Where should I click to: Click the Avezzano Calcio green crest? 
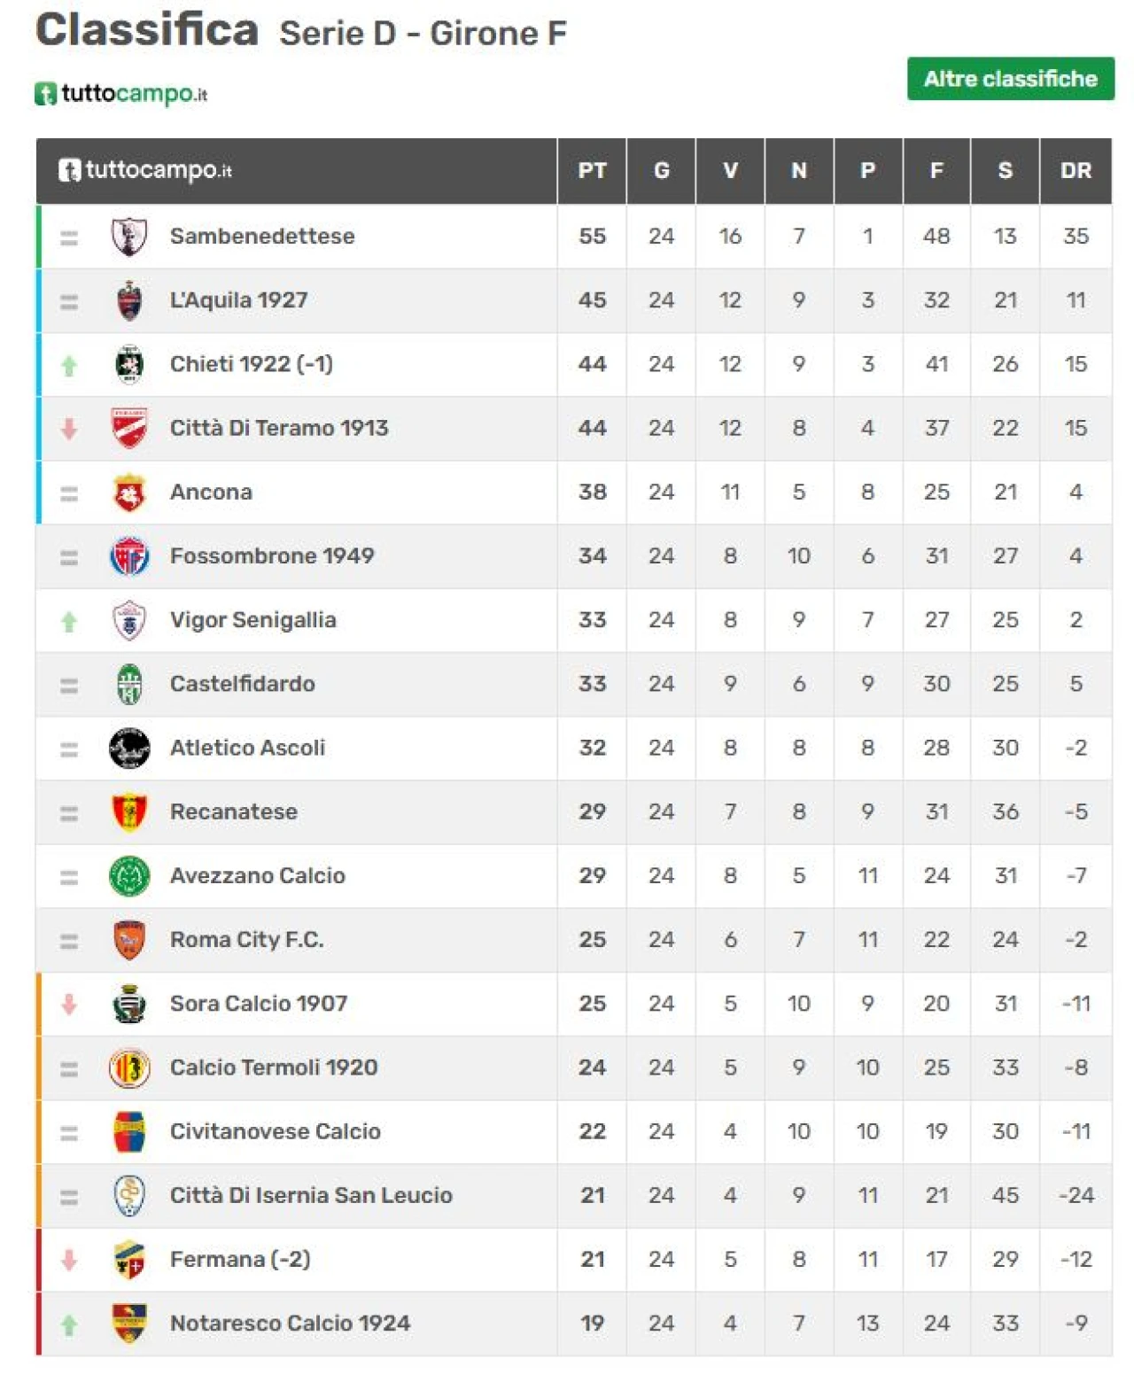(x=129, y=876)
